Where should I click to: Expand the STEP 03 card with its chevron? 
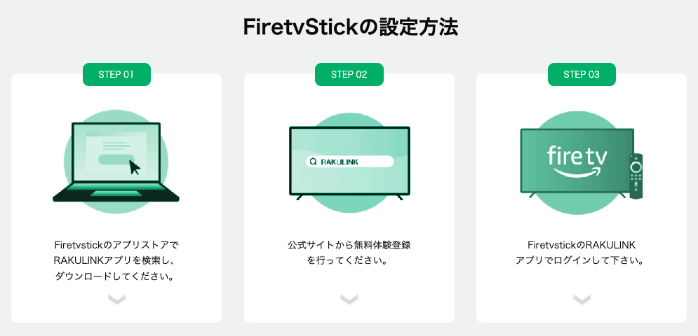(x=582, y=300)
